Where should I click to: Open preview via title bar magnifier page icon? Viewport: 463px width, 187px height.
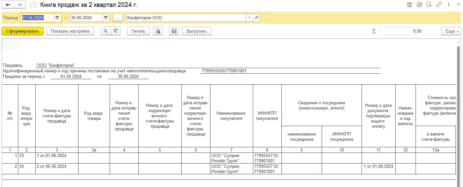pyautogui.click(x=429, y=5)
